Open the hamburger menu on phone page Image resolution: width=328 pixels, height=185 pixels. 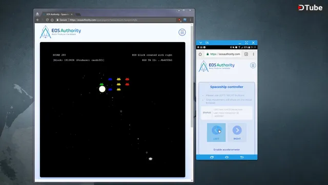pos(253,65)
